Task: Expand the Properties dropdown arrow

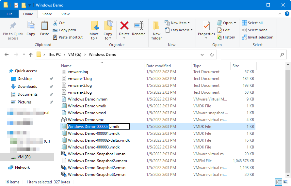Action: point(206,38)
